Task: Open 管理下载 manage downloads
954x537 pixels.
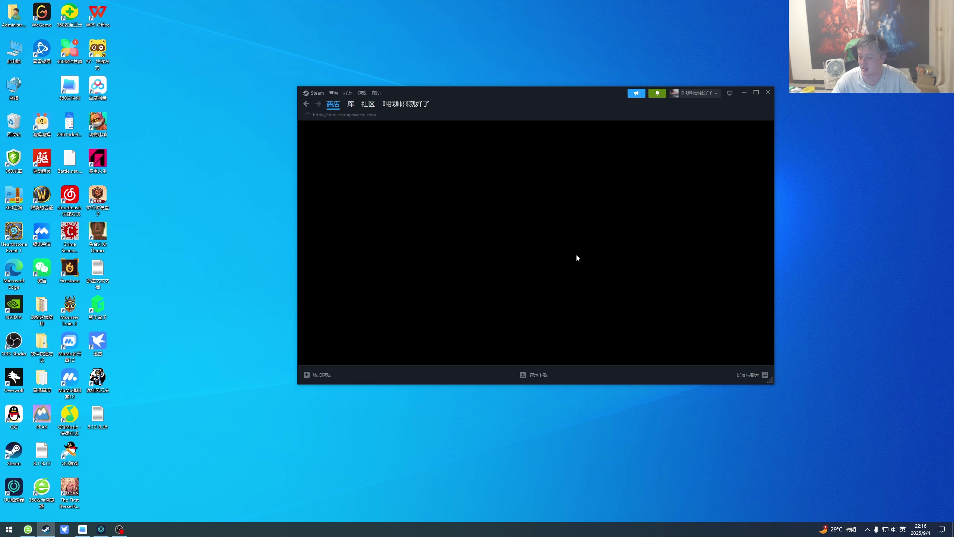Action: [x=534, y=375]
